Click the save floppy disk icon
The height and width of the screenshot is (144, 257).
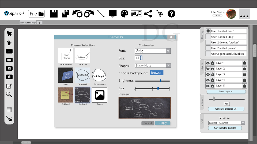[54, 14]
